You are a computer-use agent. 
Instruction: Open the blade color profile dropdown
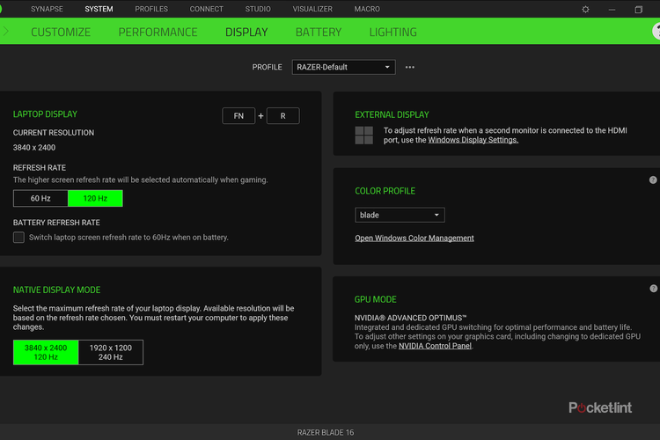[x=400, y=215]
